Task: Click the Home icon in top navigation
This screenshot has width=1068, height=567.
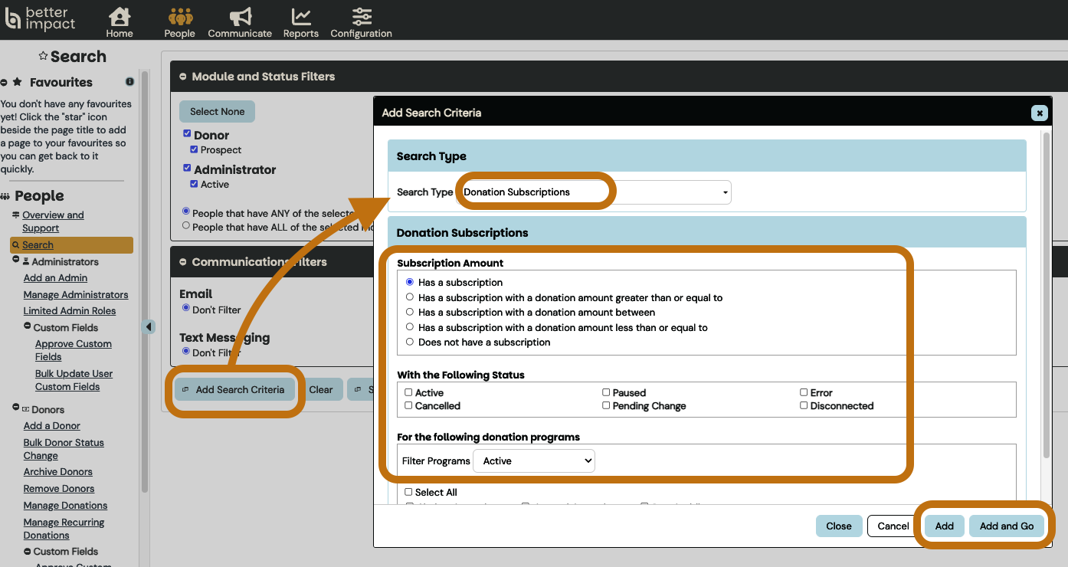Action: tap(120, 17)
